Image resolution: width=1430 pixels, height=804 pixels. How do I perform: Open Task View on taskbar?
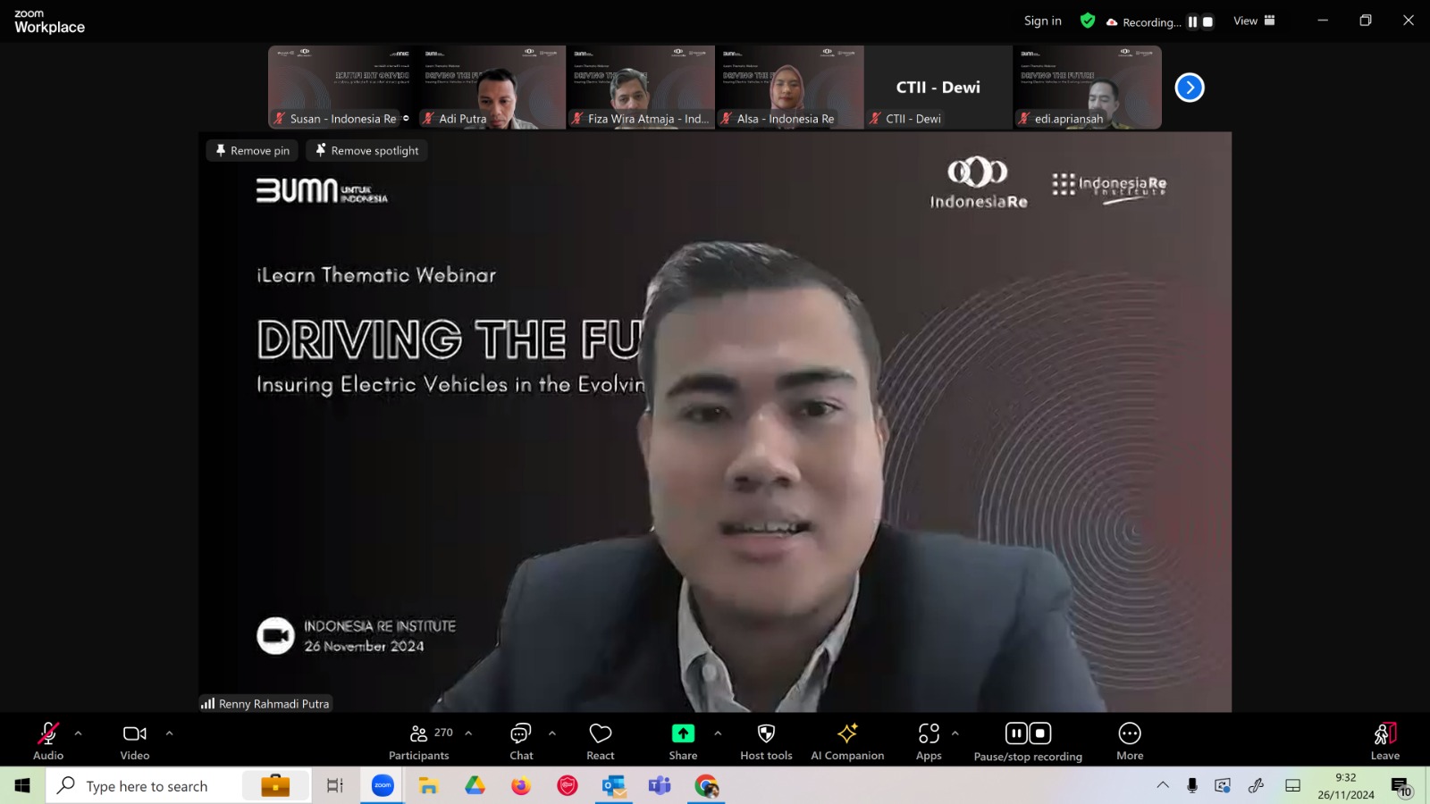(334, 786)
